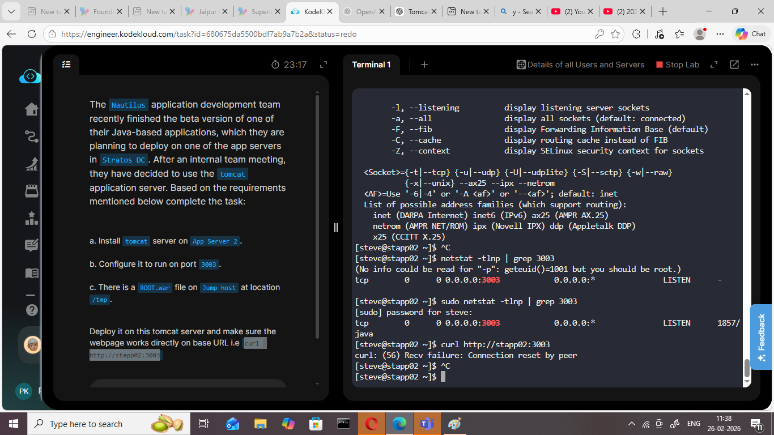
Task: Switch to the Superi browser tab
Action: 258,11
